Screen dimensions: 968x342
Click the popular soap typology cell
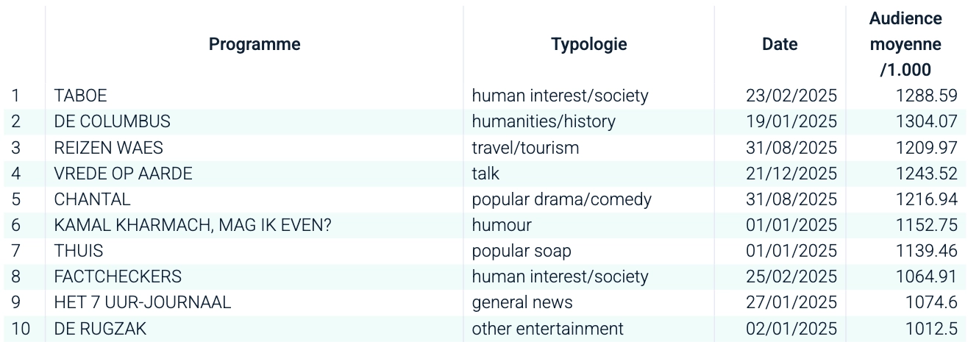pos(522,251)
